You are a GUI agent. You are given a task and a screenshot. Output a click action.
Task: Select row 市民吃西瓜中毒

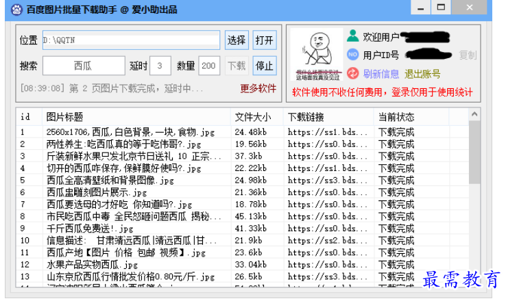243,216
